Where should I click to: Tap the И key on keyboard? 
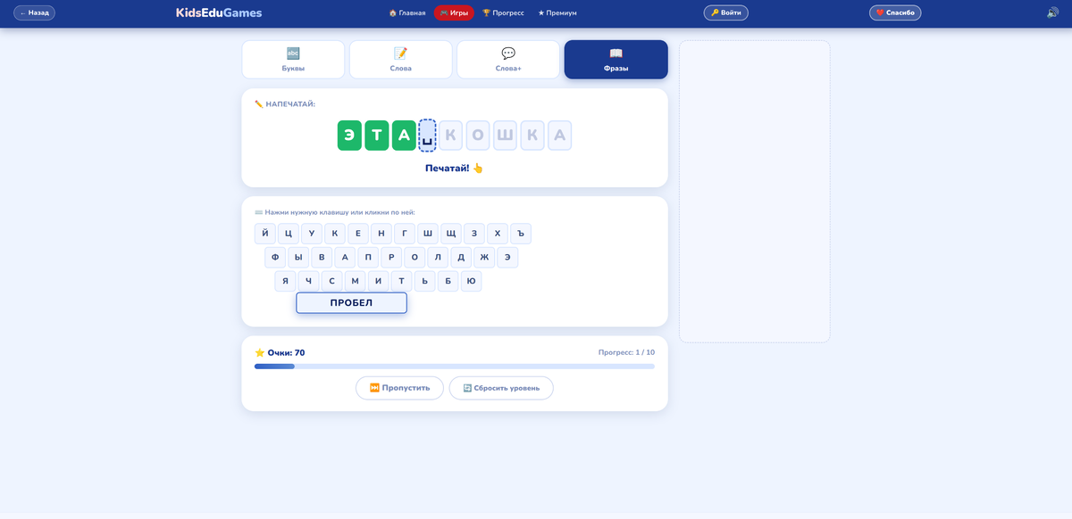[378, 281]
